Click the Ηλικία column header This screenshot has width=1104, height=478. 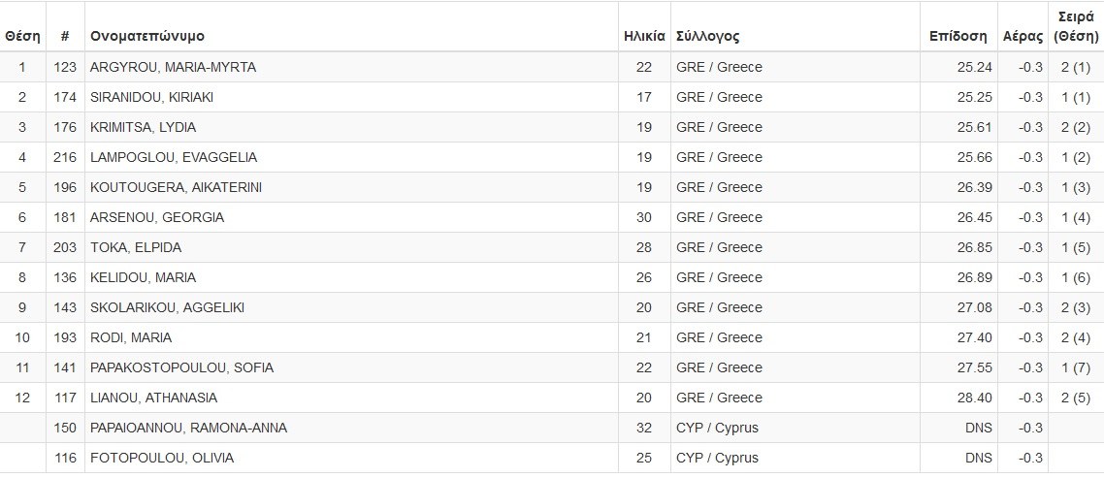644,36
